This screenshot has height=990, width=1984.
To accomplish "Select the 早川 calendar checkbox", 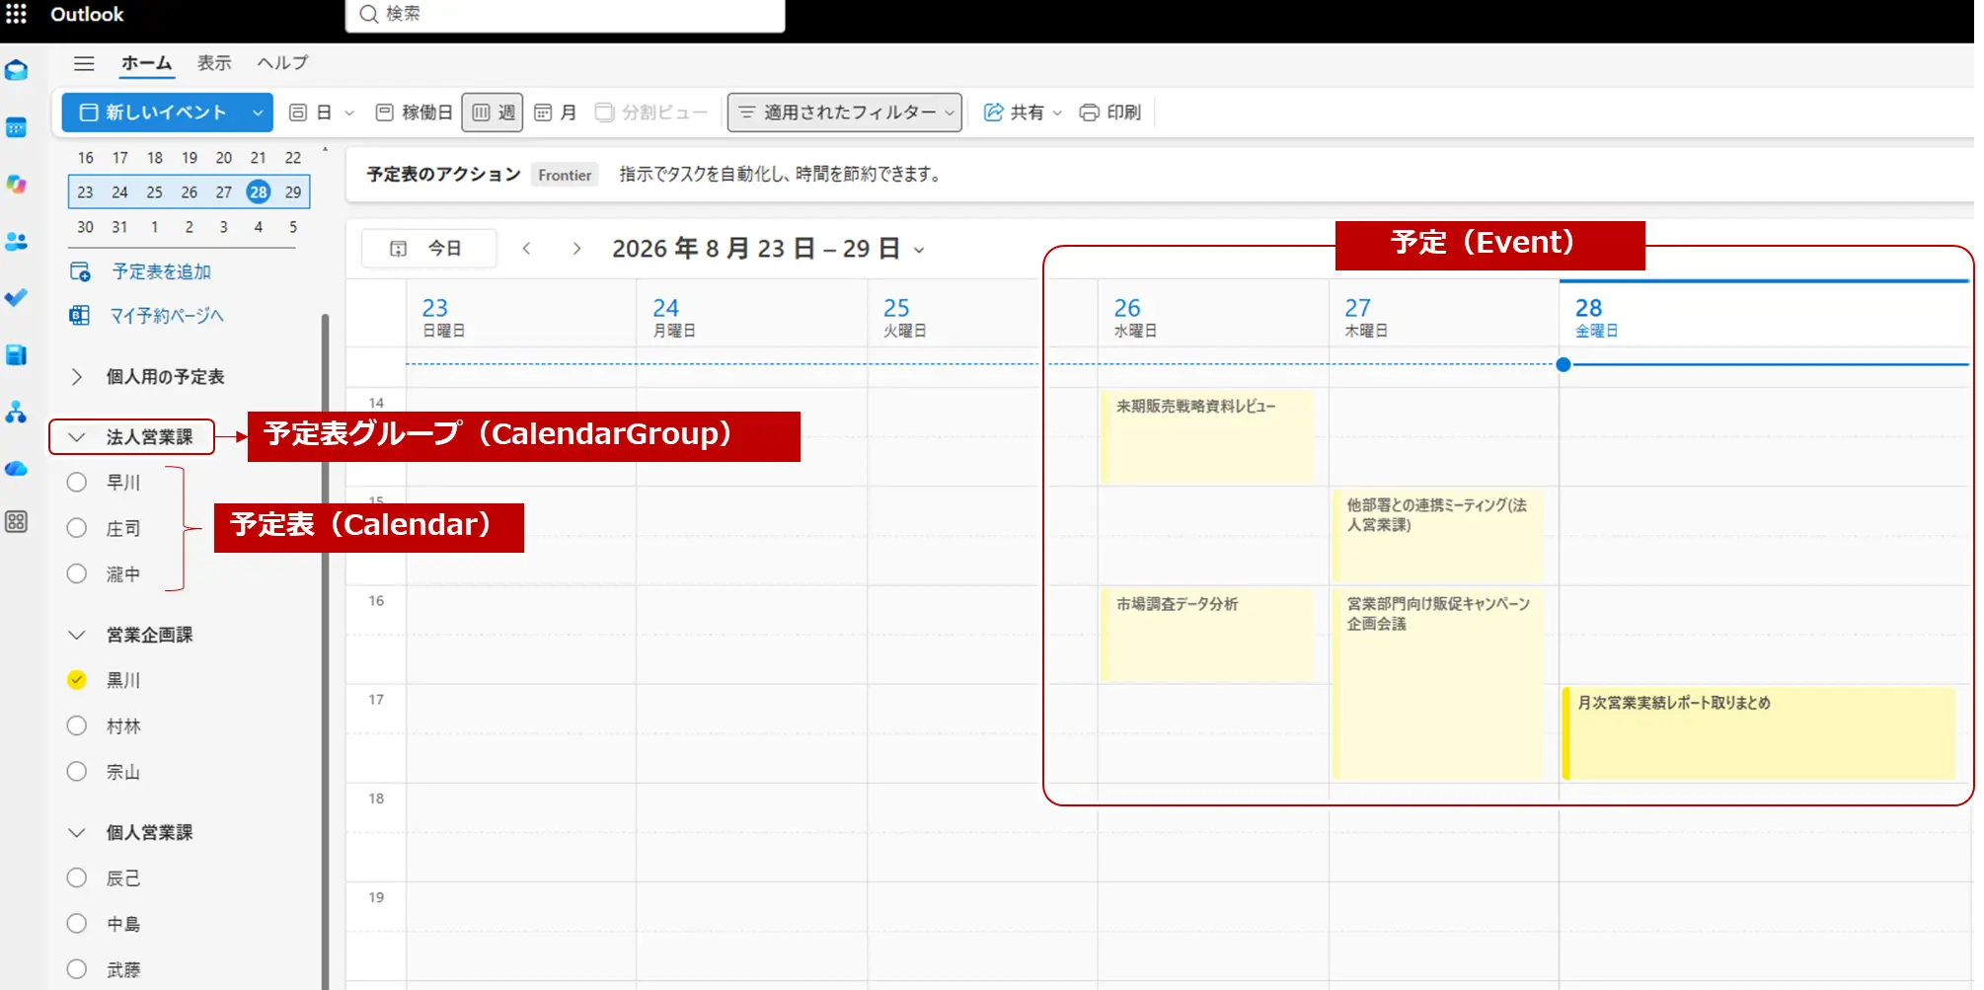I will [77, 483].
